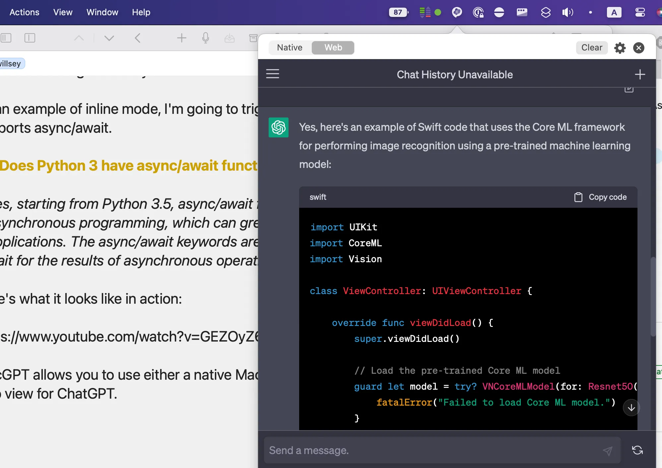Switch to the Native tab
This screenshot has height=468, width=662.
coord(289,47)
